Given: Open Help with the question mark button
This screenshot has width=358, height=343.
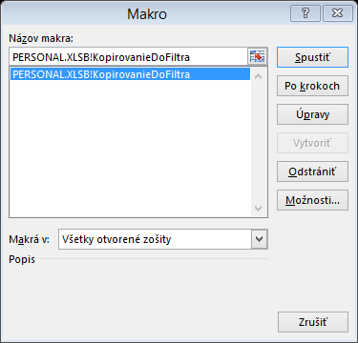Looking at the screenshot, I should tap(305, 13).
